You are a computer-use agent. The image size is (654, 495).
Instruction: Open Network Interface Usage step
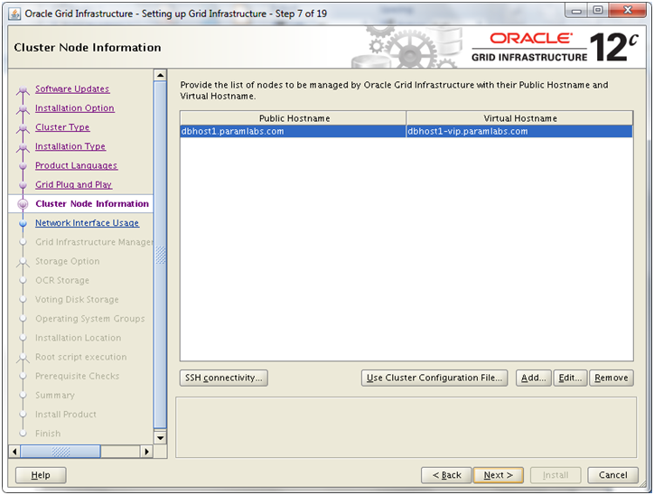pyautogui.click(x=87, y=223)
